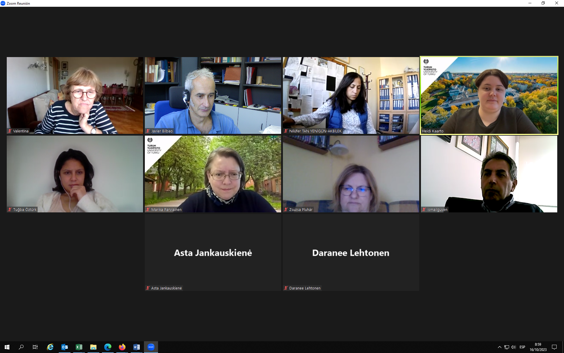Select Heidi Kaarto's video tile

coord(489,95)
